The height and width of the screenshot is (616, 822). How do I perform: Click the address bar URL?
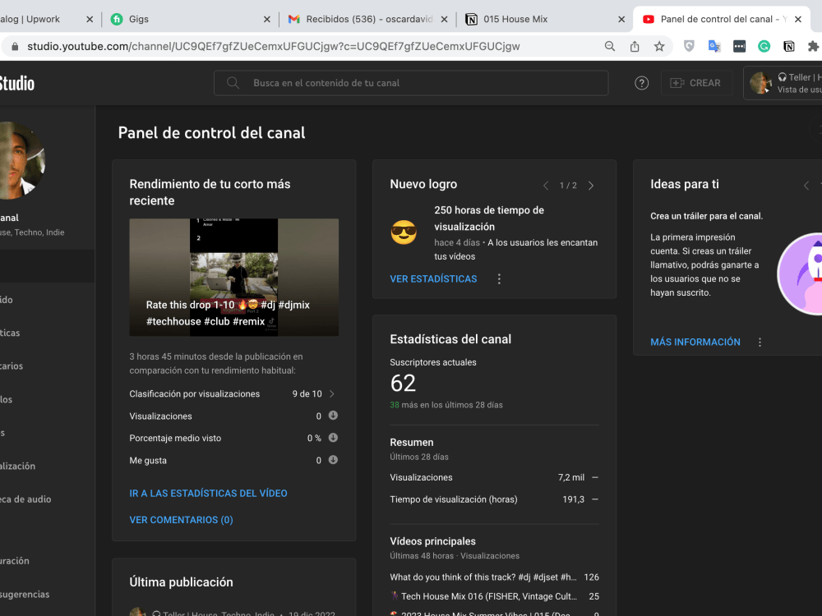click(x=273, y=46)
